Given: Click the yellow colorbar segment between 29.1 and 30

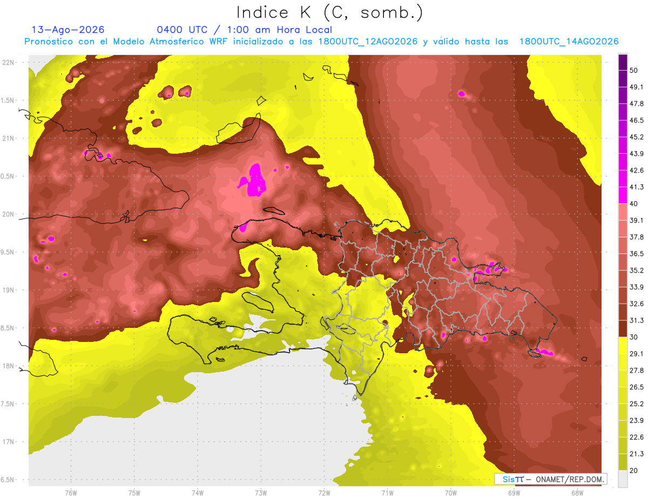Looking at the screenshot, I should [623, 345].
